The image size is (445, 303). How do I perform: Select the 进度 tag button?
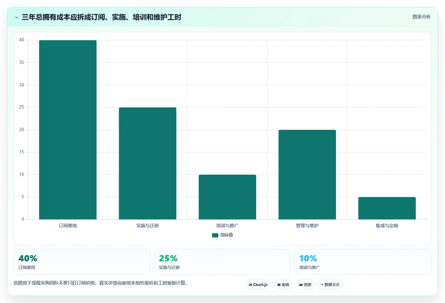coord(305,285)
